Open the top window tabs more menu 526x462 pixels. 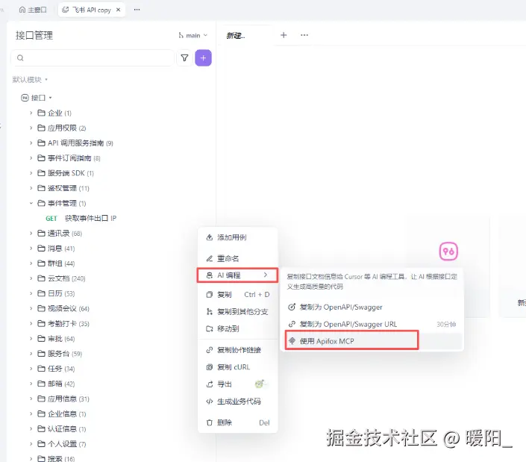pyautogui.click(x=137, y=10)
